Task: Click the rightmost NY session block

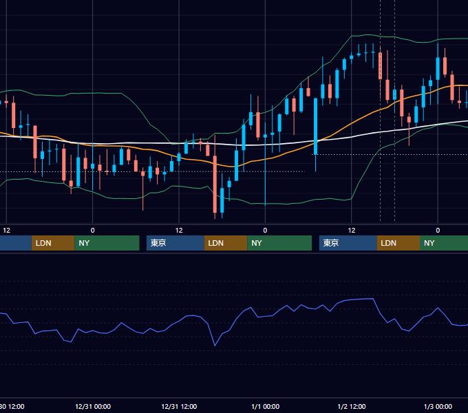Action: click(x=444, y=243)
